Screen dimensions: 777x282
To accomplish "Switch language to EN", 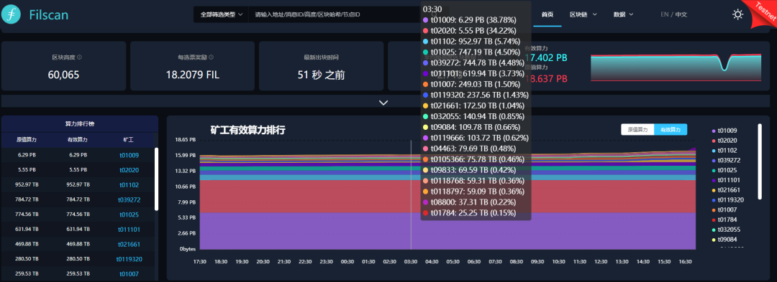I will [665, 14].
